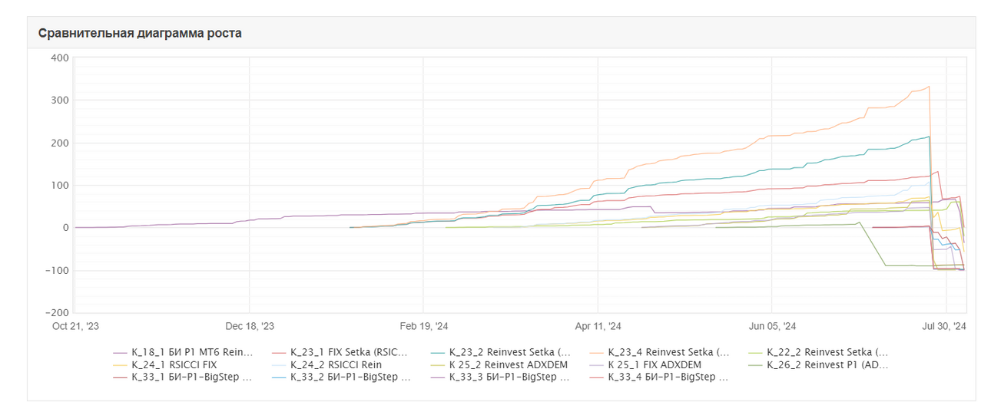Click the -200 y-axis label
This screenshot has height=402, width=991.
[58, 313]
